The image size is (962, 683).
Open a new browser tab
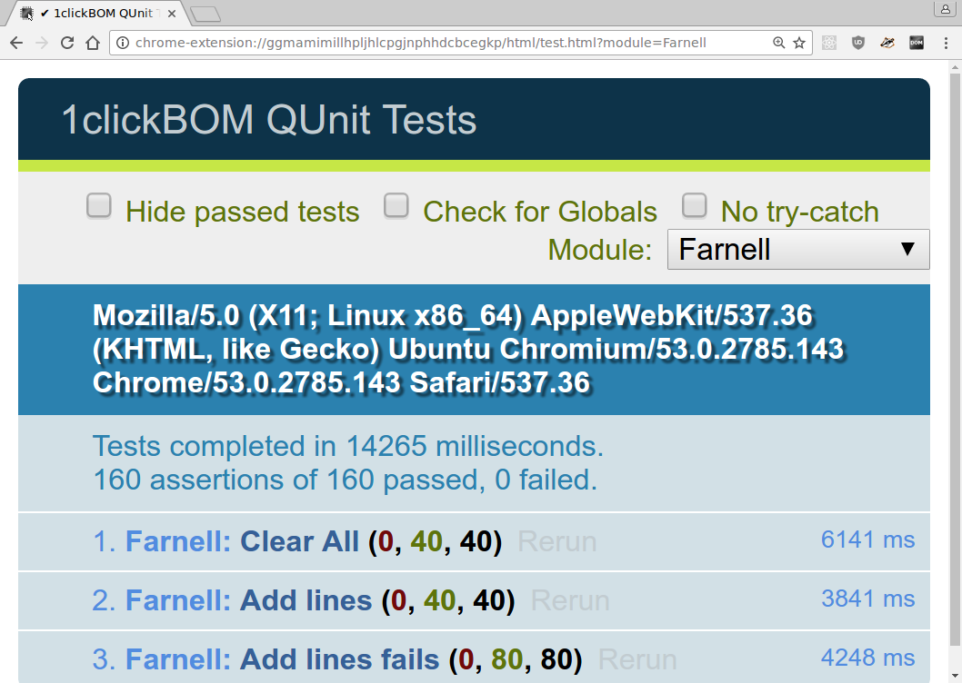pyautogui.click(x=205, y=14)
